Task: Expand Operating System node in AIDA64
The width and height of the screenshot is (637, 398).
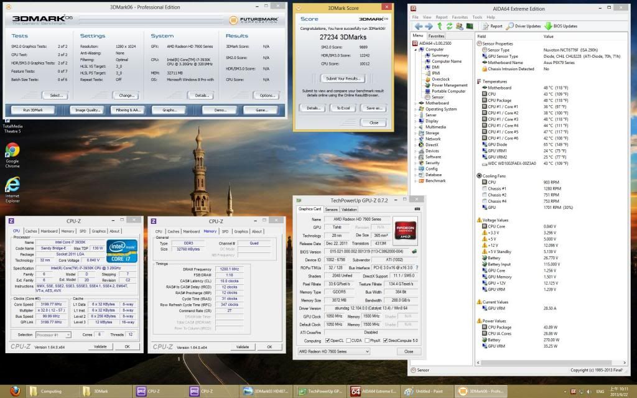Action: (x=415, y=109)
